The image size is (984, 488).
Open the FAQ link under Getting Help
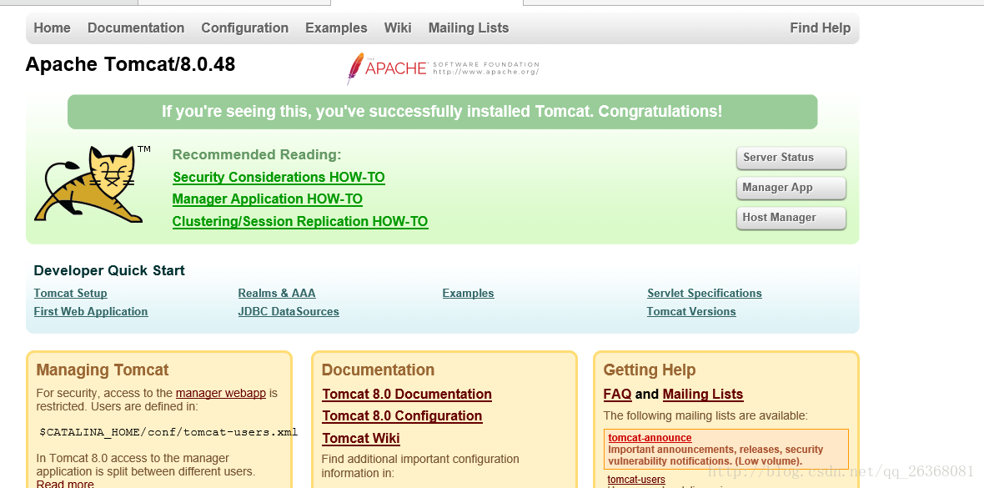618,395
